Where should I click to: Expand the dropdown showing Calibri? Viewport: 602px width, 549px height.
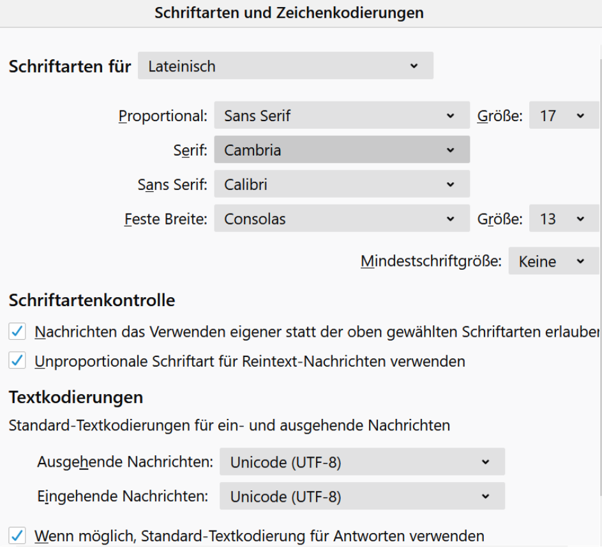(x=342, y=185)
